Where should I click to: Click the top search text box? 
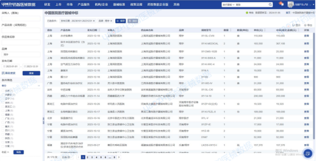click(x=252, y=4)
